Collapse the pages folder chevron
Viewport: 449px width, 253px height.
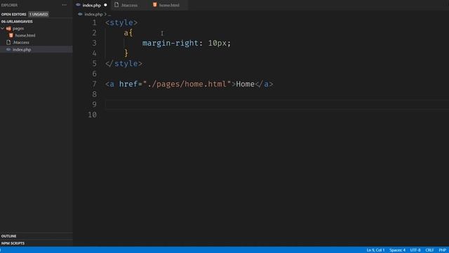[3, 28]
